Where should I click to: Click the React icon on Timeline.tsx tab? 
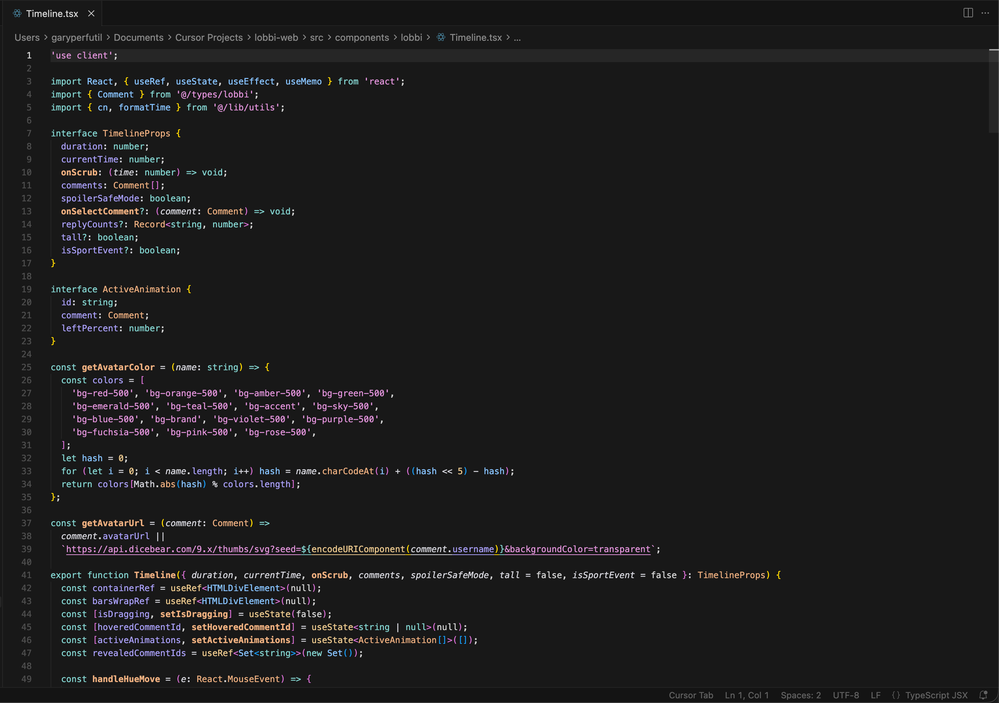click(17, 13)
